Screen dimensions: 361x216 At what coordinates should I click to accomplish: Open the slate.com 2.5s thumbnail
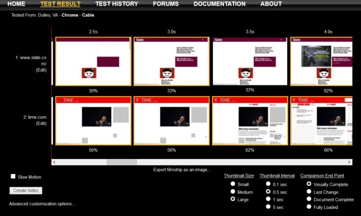[93, 61]
